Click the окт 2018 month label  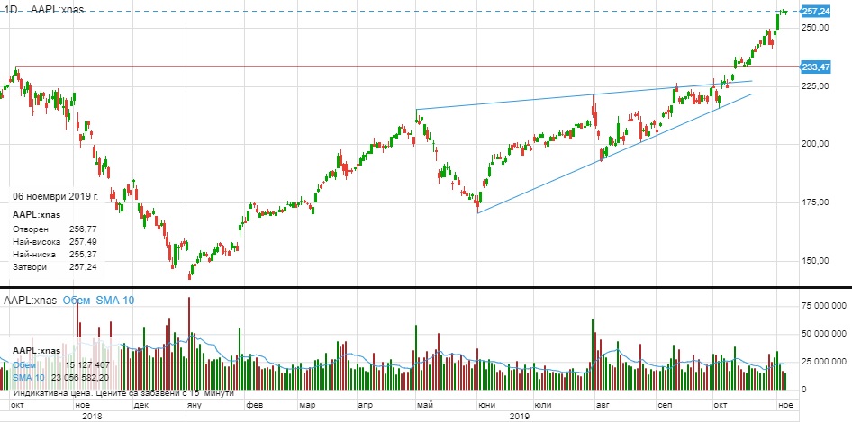point(15,405)
